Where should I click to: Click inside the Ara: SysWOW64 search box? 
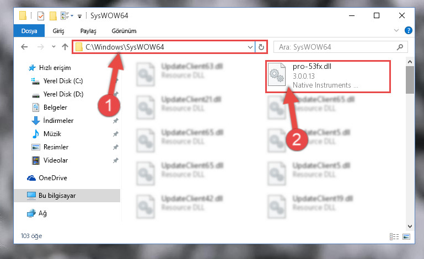(335, 47)
